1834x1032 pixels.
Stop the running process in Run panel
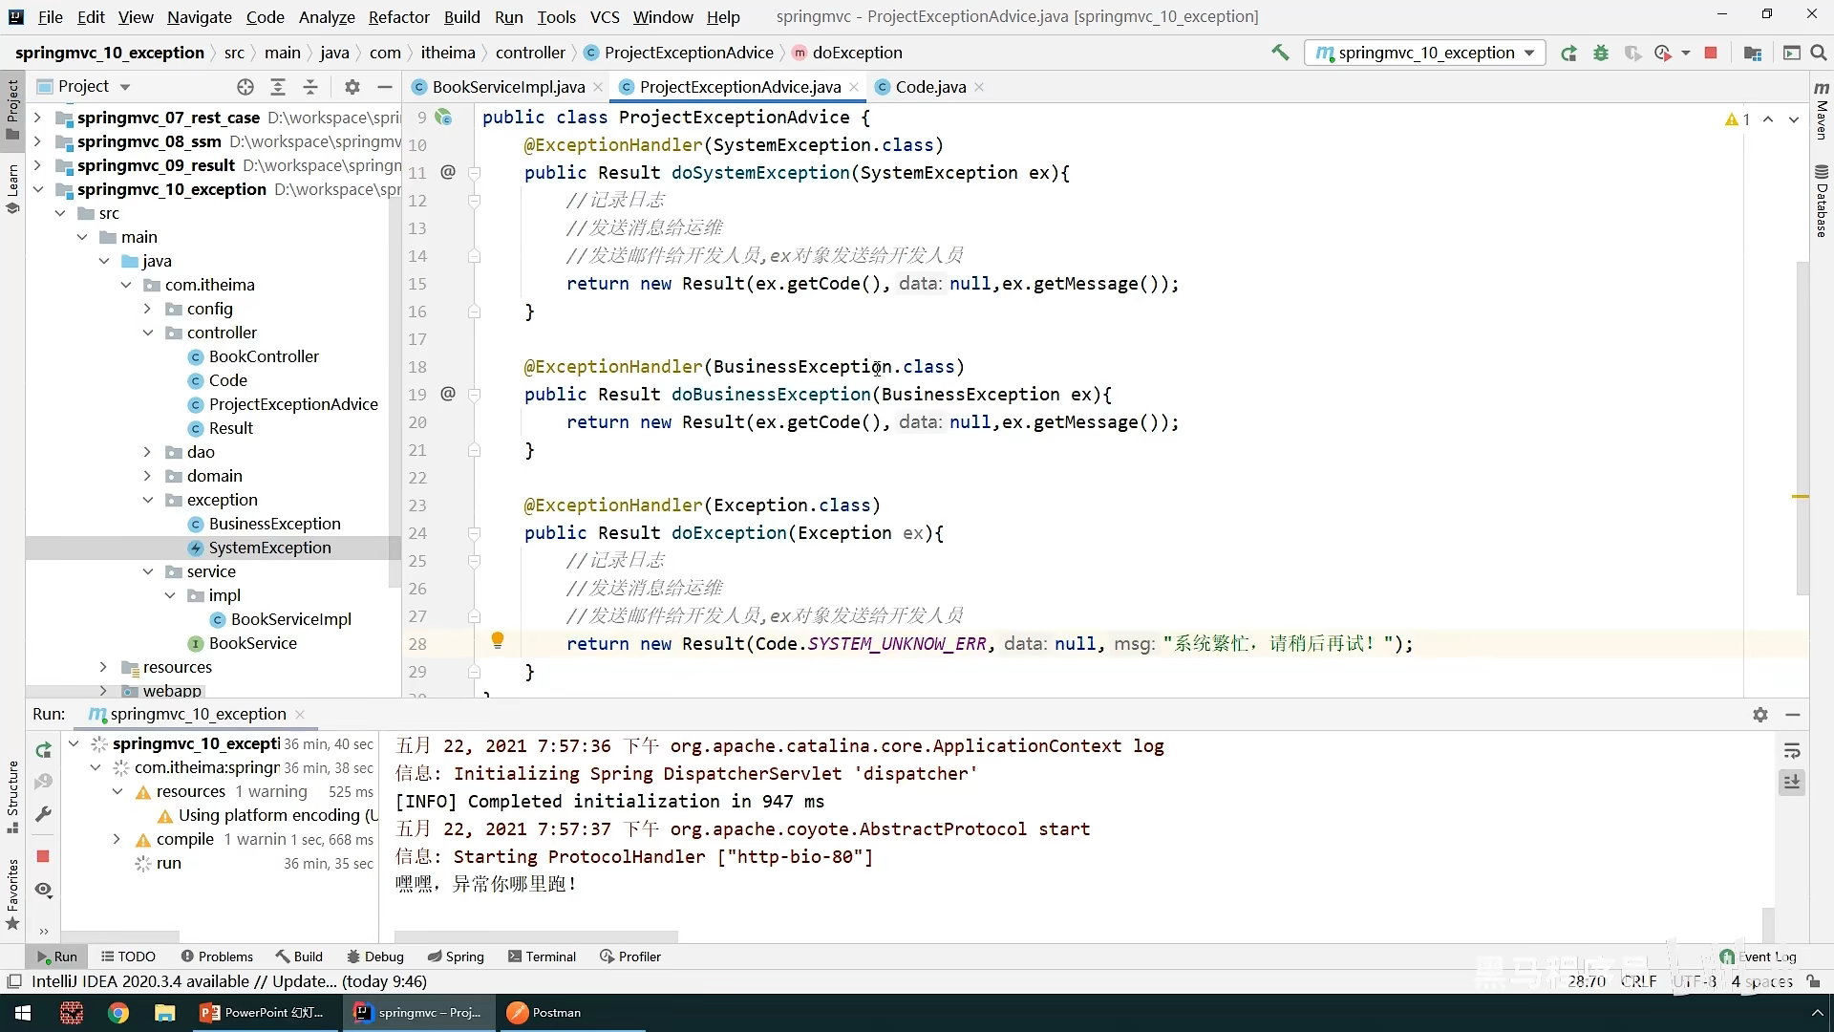point(43,856)
